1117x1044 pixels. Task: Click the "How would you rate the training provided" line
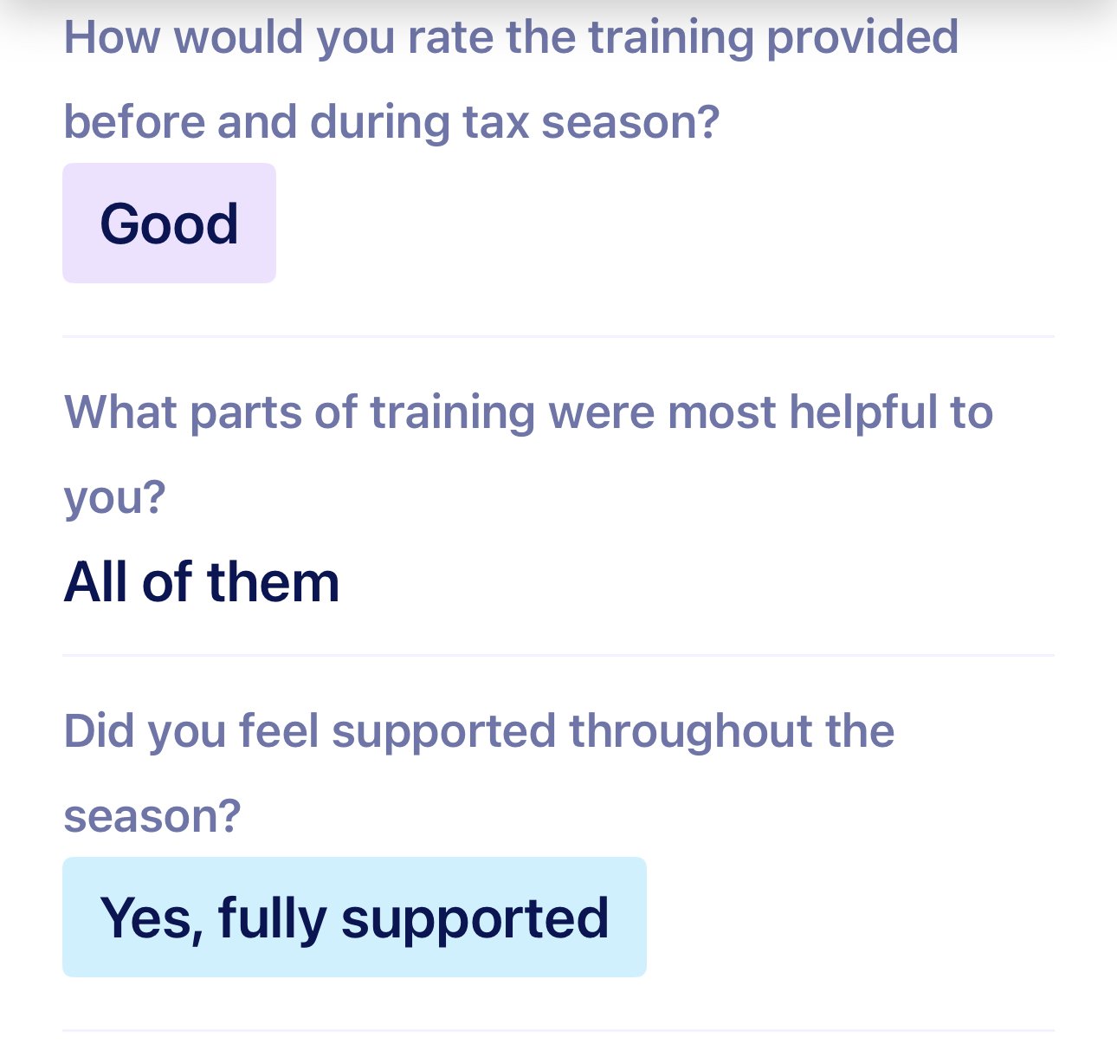pos(511,37)
